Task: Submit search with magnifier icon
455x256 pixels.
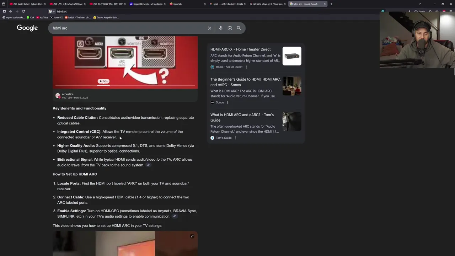Action: (x=239, y=28)
